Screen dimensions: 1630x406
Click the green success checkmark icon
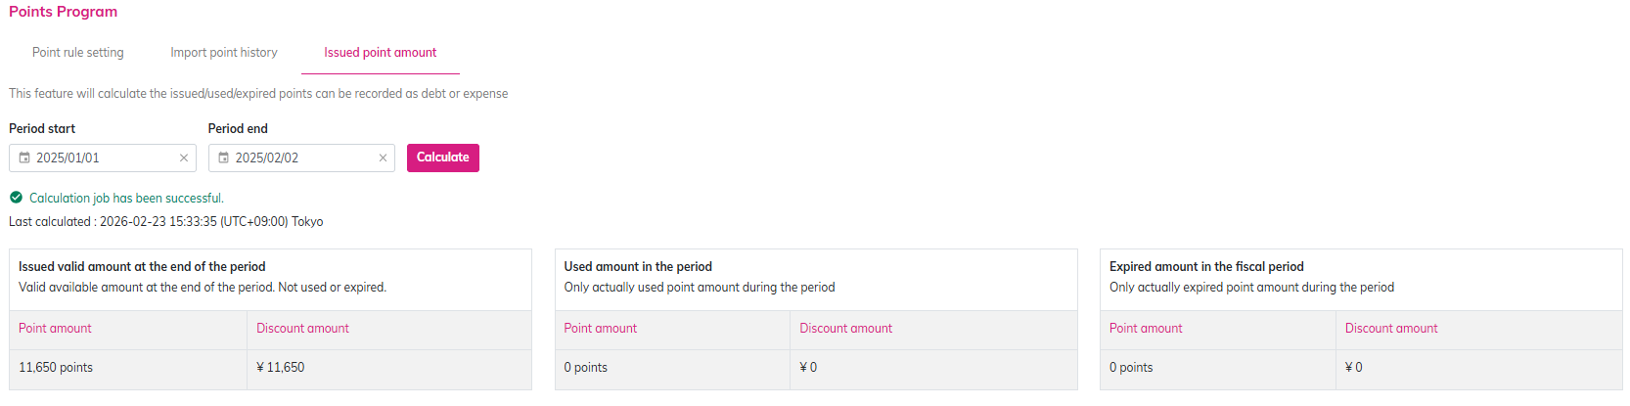tap(16, 198)
